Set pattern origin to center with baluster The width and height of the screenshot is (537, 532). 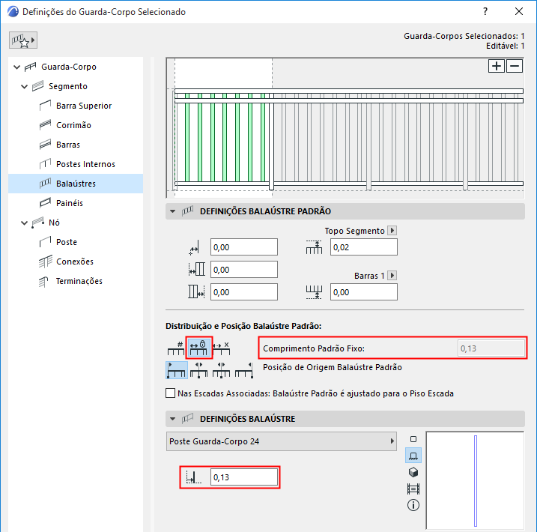tap(222, 370)
